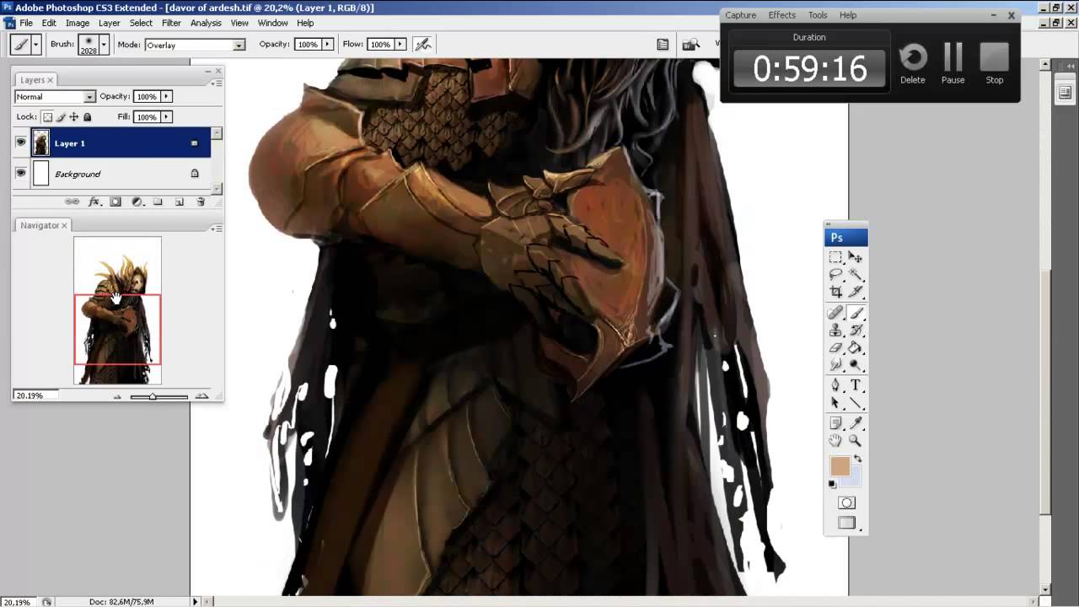1079x607 pixels.
Task: Select the Rectangular Marquee tool
Action: [x=835, y=257]
